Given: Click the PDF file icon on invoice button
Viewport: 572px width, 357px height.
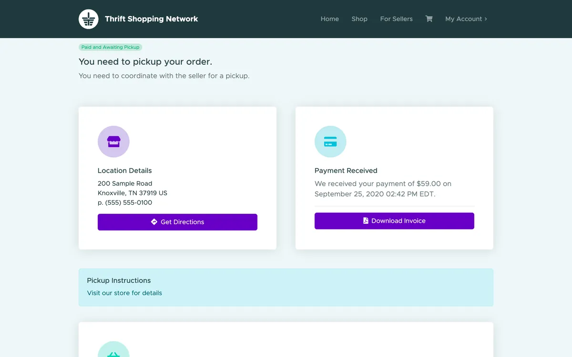Looking at the screenshot, I should tap(366, 221).
